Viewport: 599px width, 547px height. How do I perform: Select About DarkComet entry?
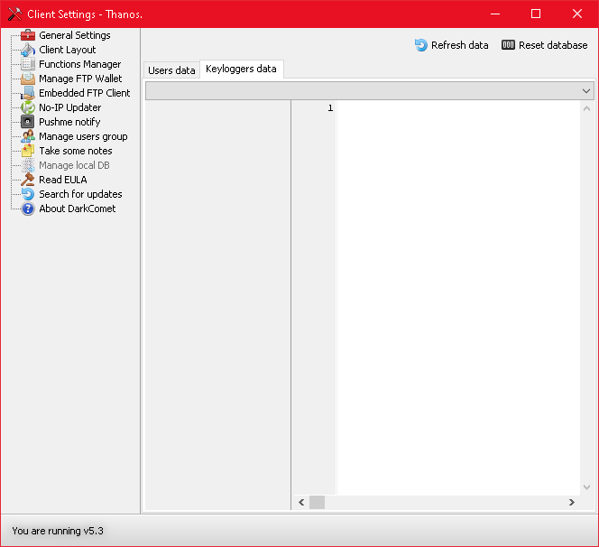[x=77, y=209]
